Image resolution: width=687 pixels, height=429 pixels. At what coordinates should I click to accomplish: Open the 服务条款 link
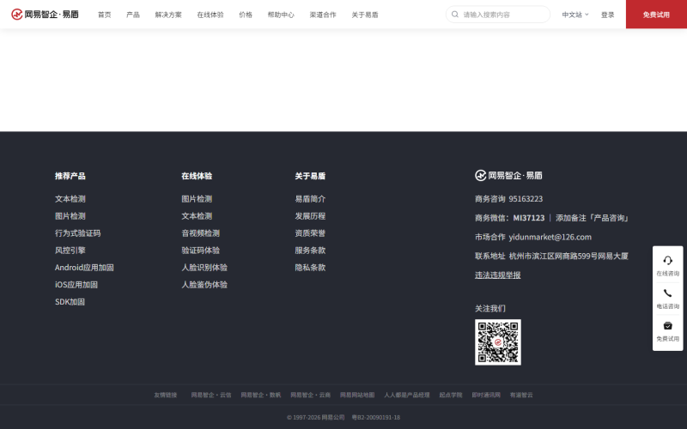[x=310, y=250]
